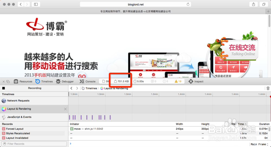
Task: Click the resource count 39 indicator
Action: click(x=105, y=81)
